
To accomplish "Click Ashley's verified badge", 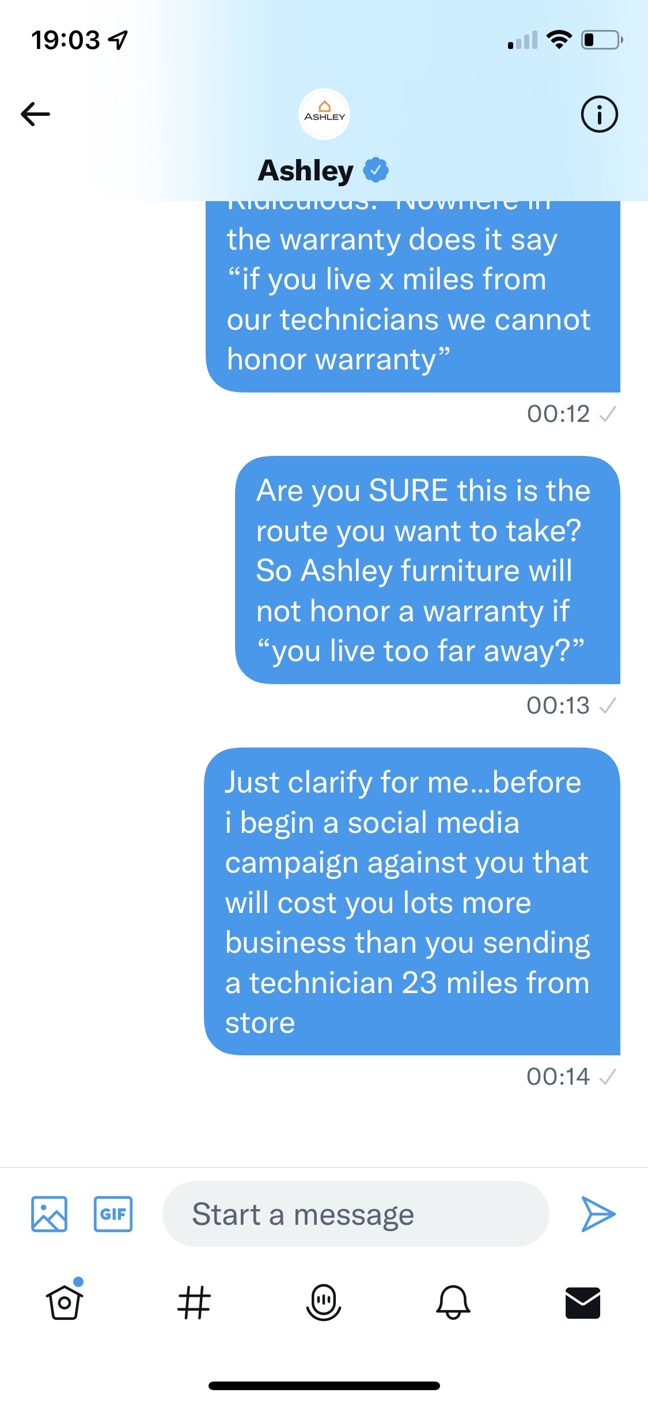I will [376, 169].
